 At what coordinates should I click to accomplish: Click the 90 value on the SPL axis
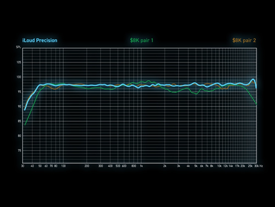click(x=19, y=107)
